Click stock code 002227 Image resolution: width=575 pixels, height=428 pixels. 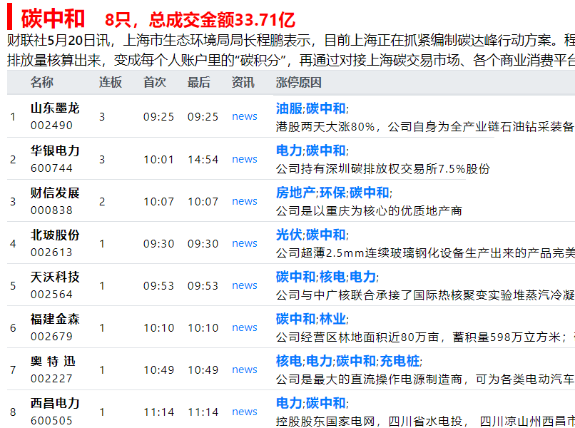51,379
